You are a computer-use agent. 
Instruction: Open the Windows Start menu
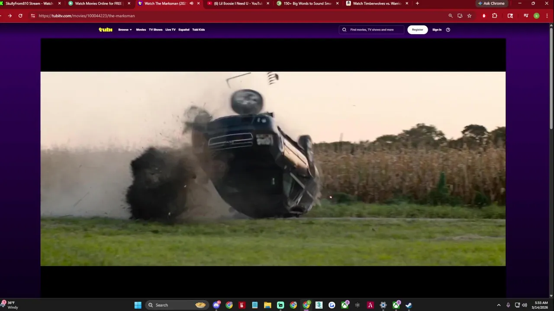coord(138,305)
